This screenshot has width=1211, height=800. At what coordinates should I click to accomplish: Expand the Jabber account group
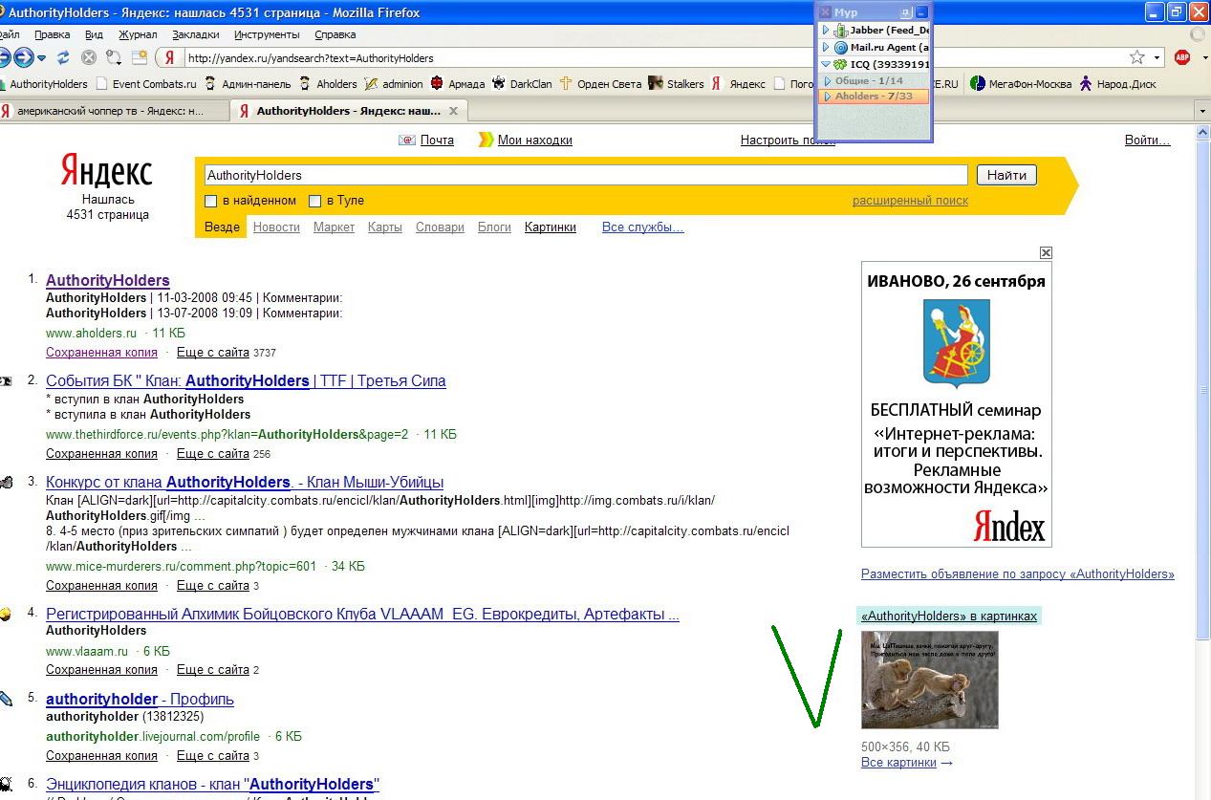826,31
